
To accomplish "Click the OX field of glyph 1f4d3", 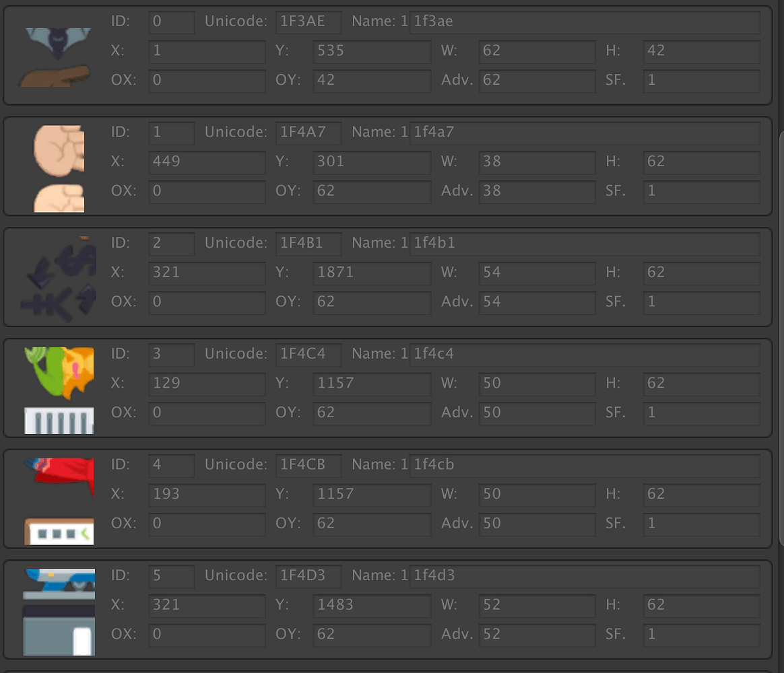I will click(206, 634).
